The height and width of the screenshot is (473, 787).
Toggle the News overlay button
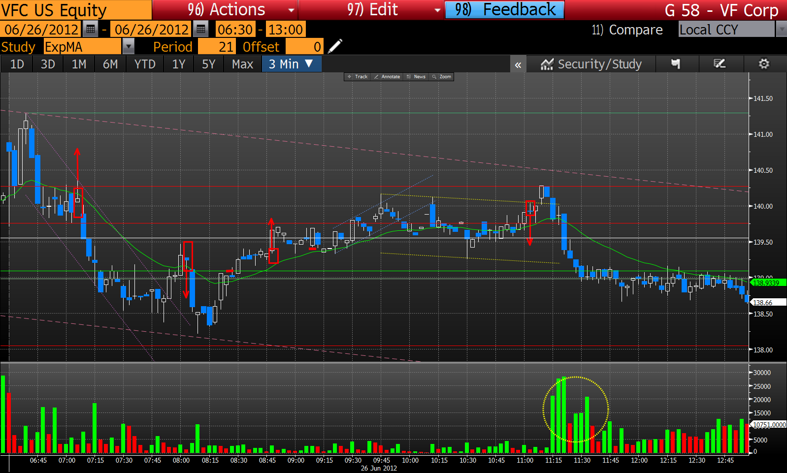[x=416, y=77]
